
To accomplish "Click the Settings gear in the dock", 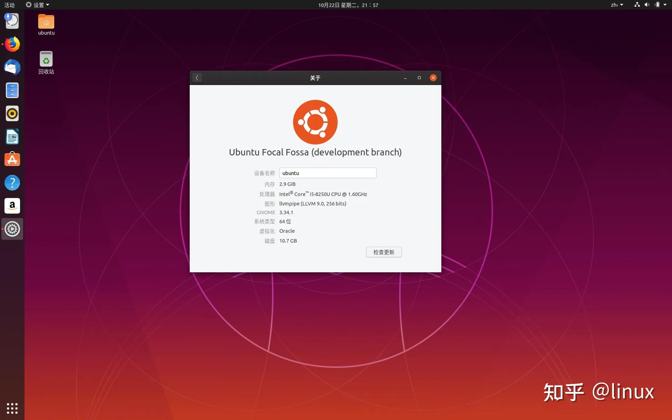I will 12,229.
